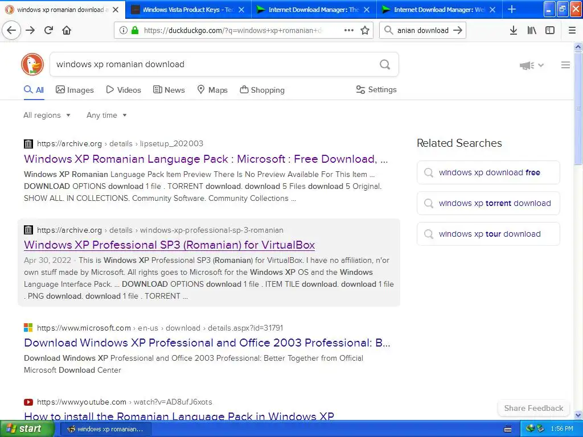The width and height of the screenshot is (583, 437).
Task: Close the windows xp romanian download tab
Action: tap(116, 10)
